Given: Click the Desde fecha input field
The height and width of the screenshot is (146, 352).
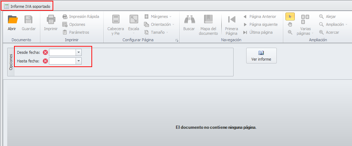Looking at the screenshot, I should tap(62, 52).
